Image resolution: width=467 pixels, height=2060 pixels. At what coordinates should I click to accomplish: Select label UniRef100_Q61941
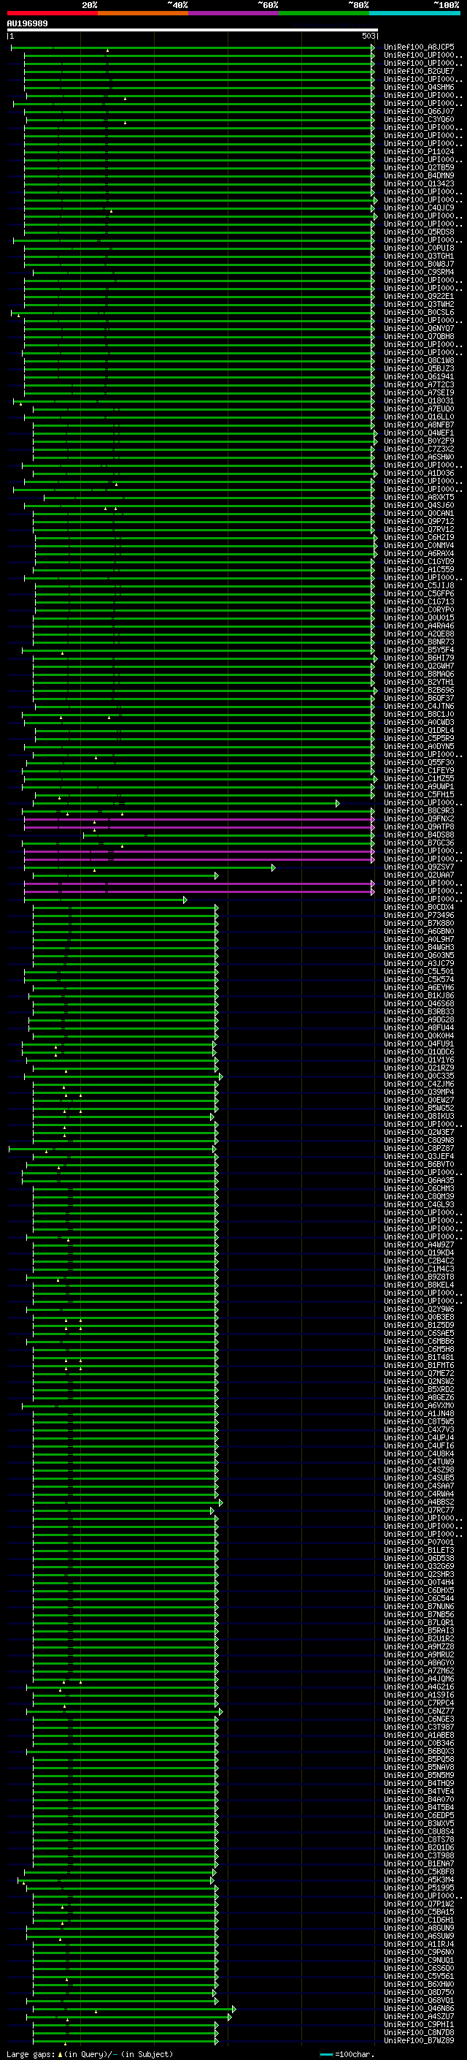coord(419,376)
